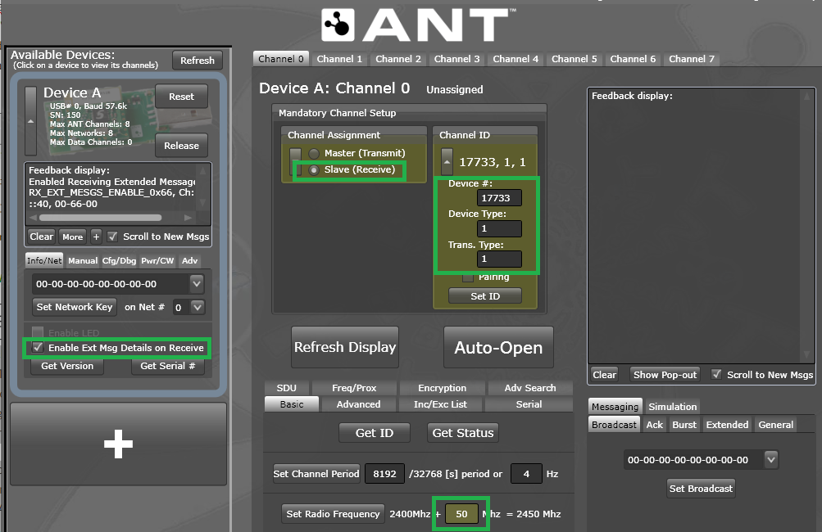Open the Pwr/CW tab
The width and height of the screenshot is (822, 532).
(x=157, y=261)
